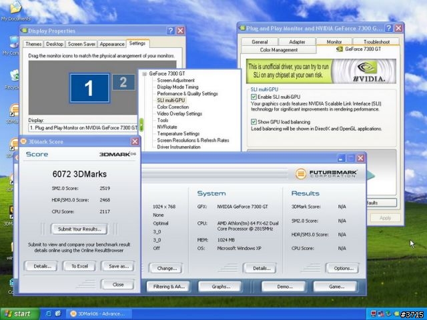This screenshot has width=427, height=320.
Task: Click 6072 3DMarks score text
Action: pos(79,174)
